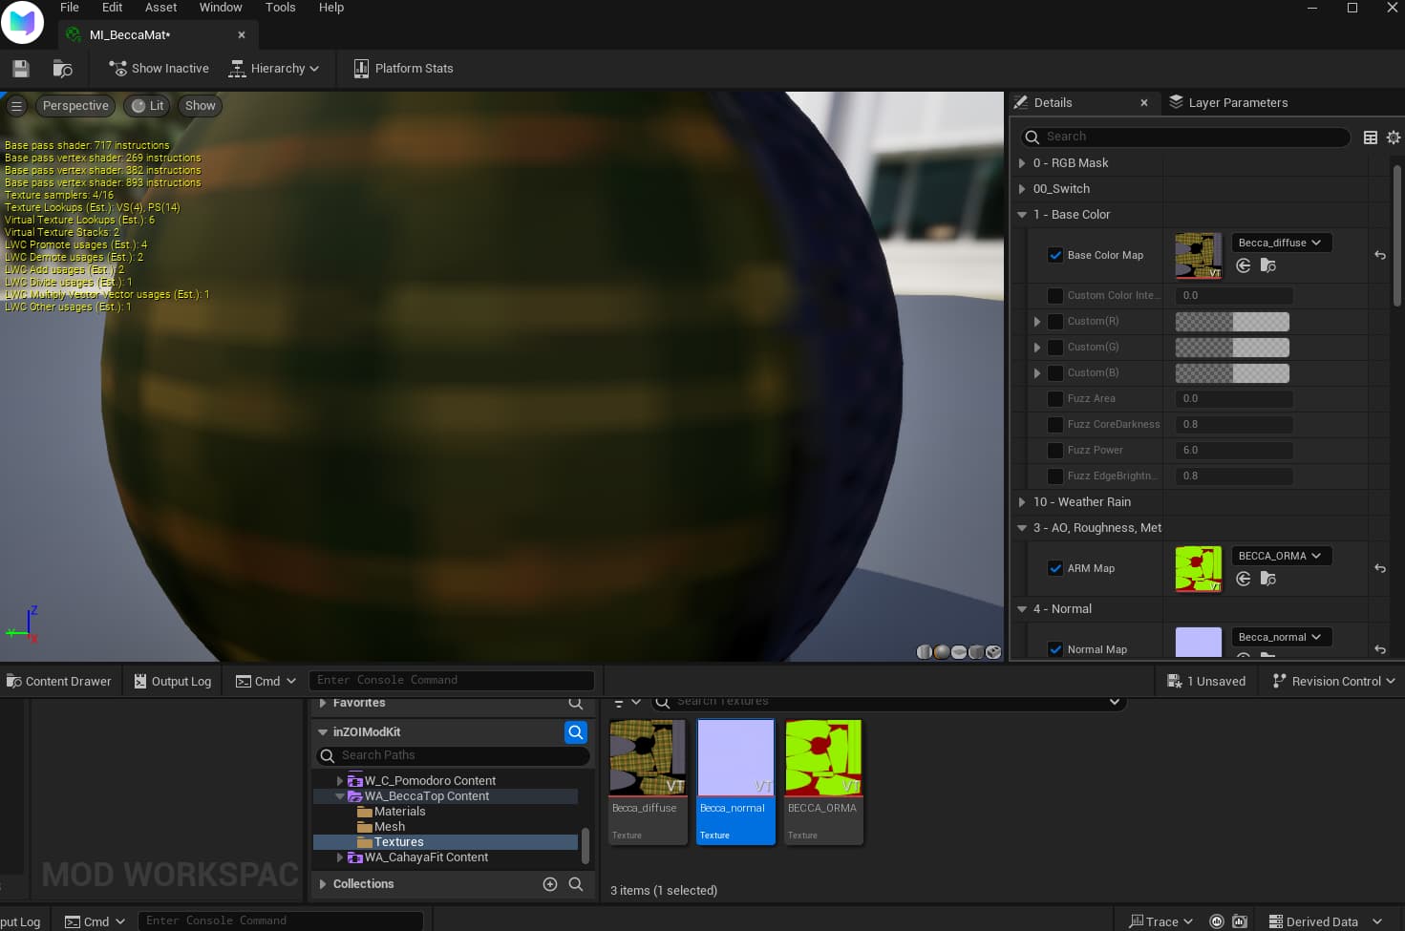This screenshot has height=931, width=1405.
Task: Open the Hierarchy dropdown
Action: 274,69
